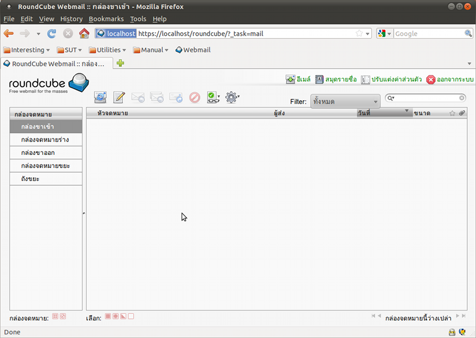Expand the Manual bookmarks folder
This screenshot has width=476, height=338.
point(150,50)
